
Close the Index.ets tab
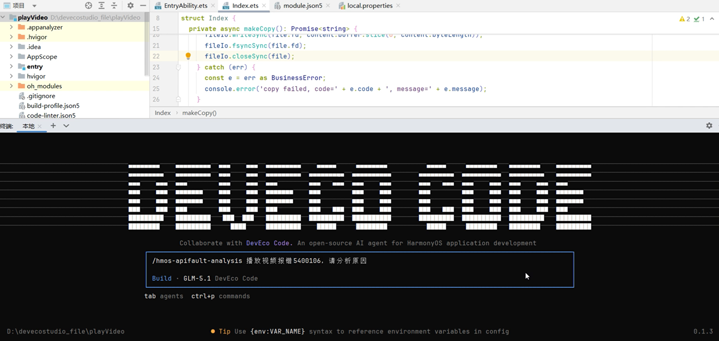coord(264,5)
